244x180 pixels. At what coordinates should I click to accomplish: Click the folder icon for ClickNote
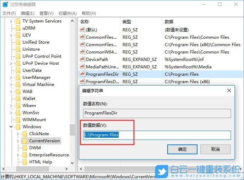pos(25,134)
